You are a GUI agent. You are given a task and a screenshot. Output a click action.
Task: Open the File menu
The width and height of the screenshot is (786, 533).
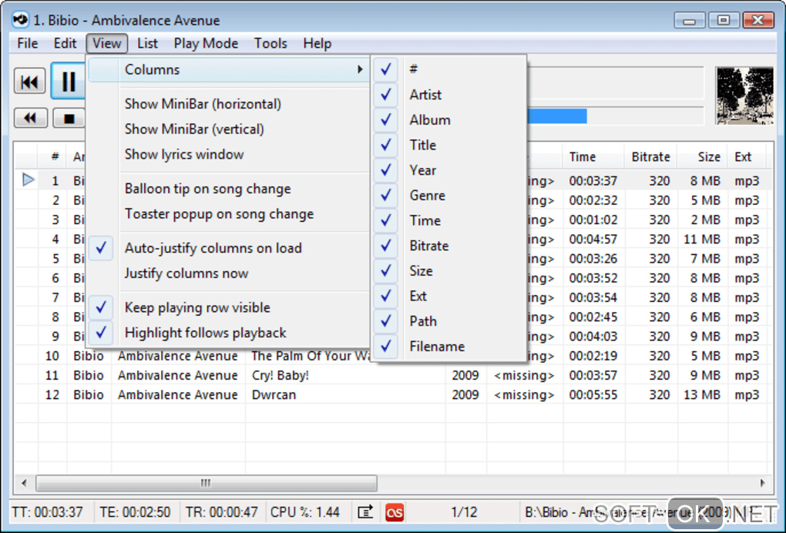[x=28, y=44]
